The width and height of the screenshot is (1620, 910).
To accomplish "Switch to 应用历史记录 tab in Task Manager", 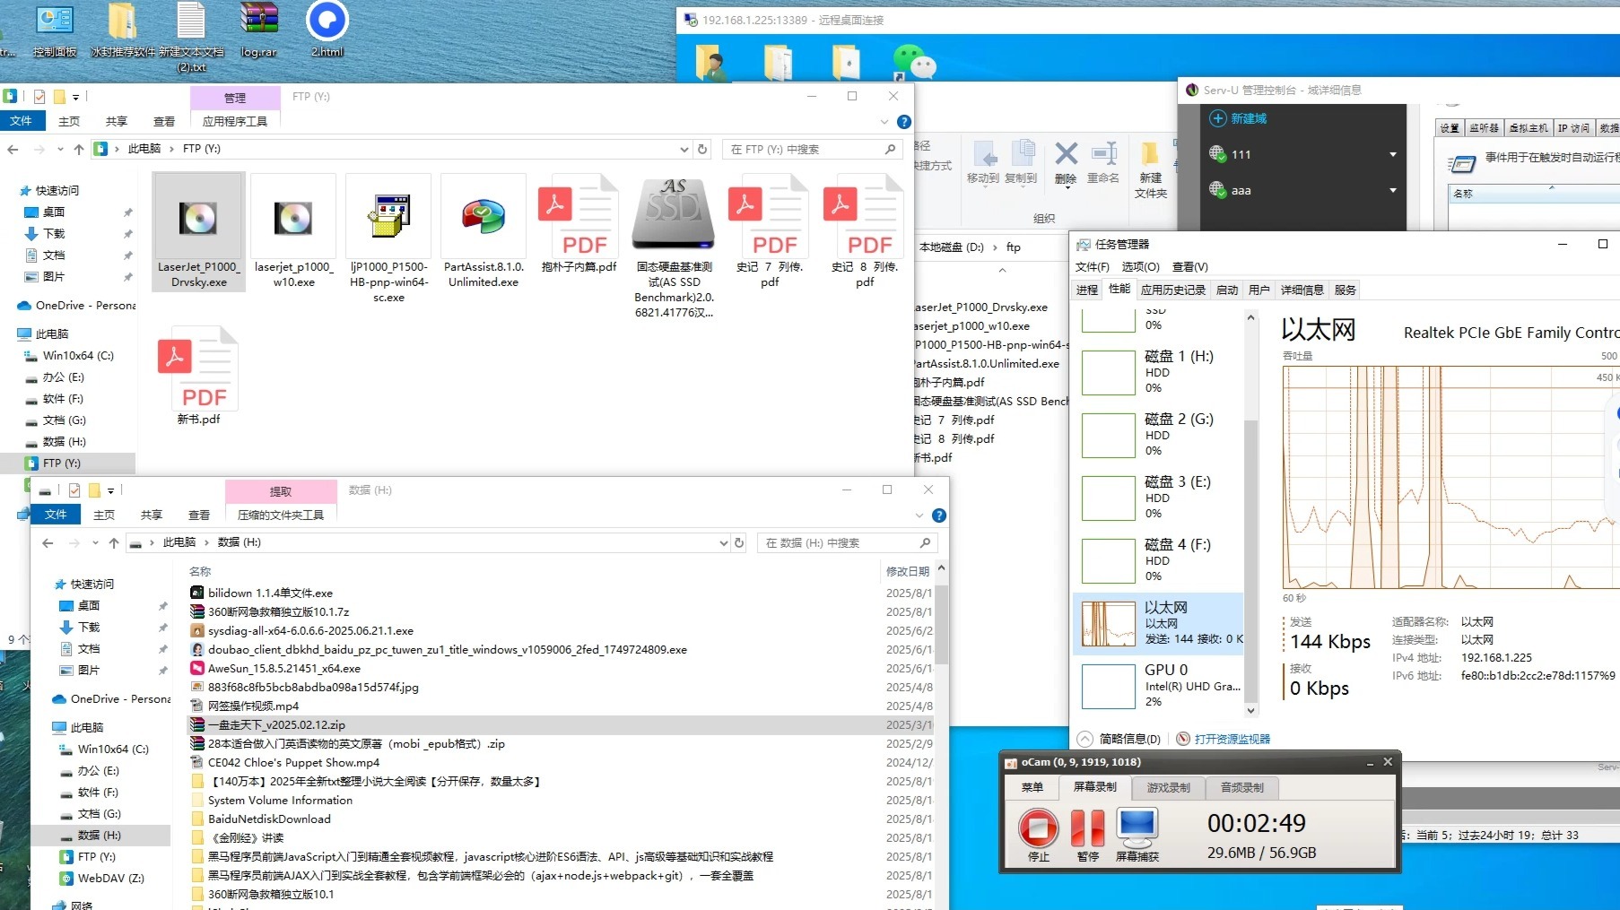I will (x=1173, y=290).
